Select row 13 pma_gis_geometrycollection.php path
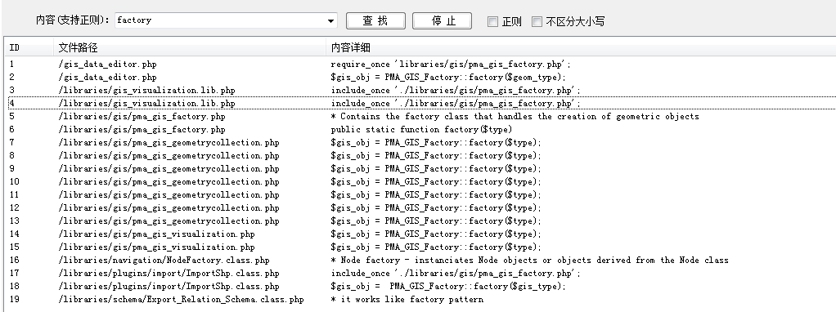Viewport: 836px width, 312px height. tap(169, 221)
